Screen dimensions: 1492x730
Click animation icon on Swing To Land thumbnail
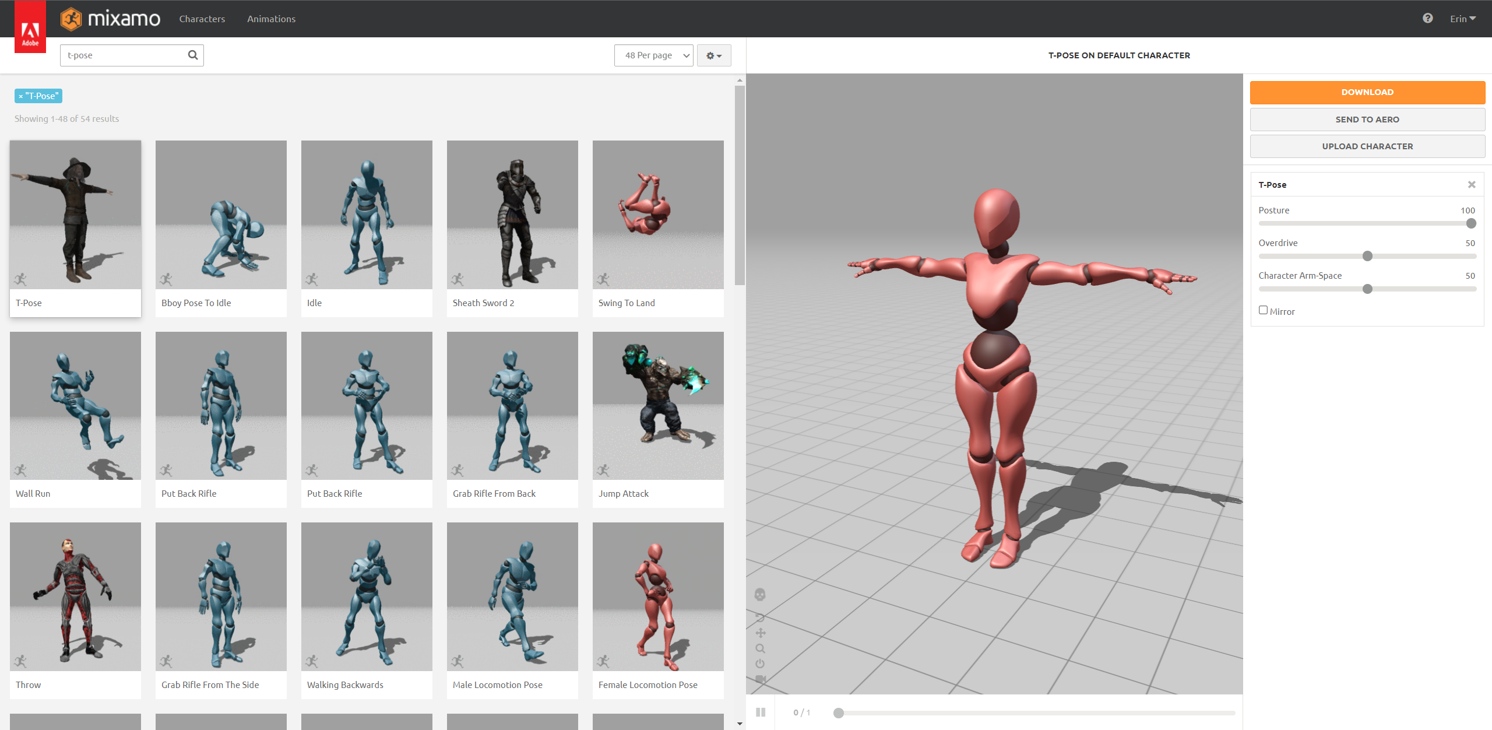coord(604,279)
